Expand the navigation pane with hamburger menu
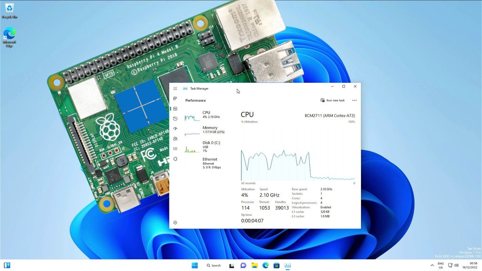 tap(175, 88)
